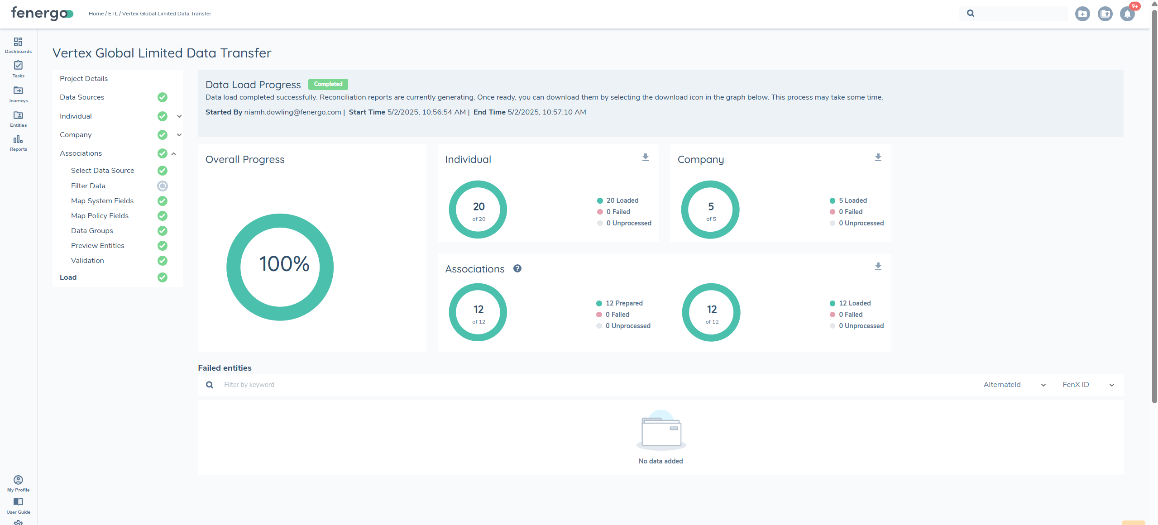Download the Company reconciliation report
Image resolution: width=1158 pixels, height=525 pixels.
click(878, 157)
